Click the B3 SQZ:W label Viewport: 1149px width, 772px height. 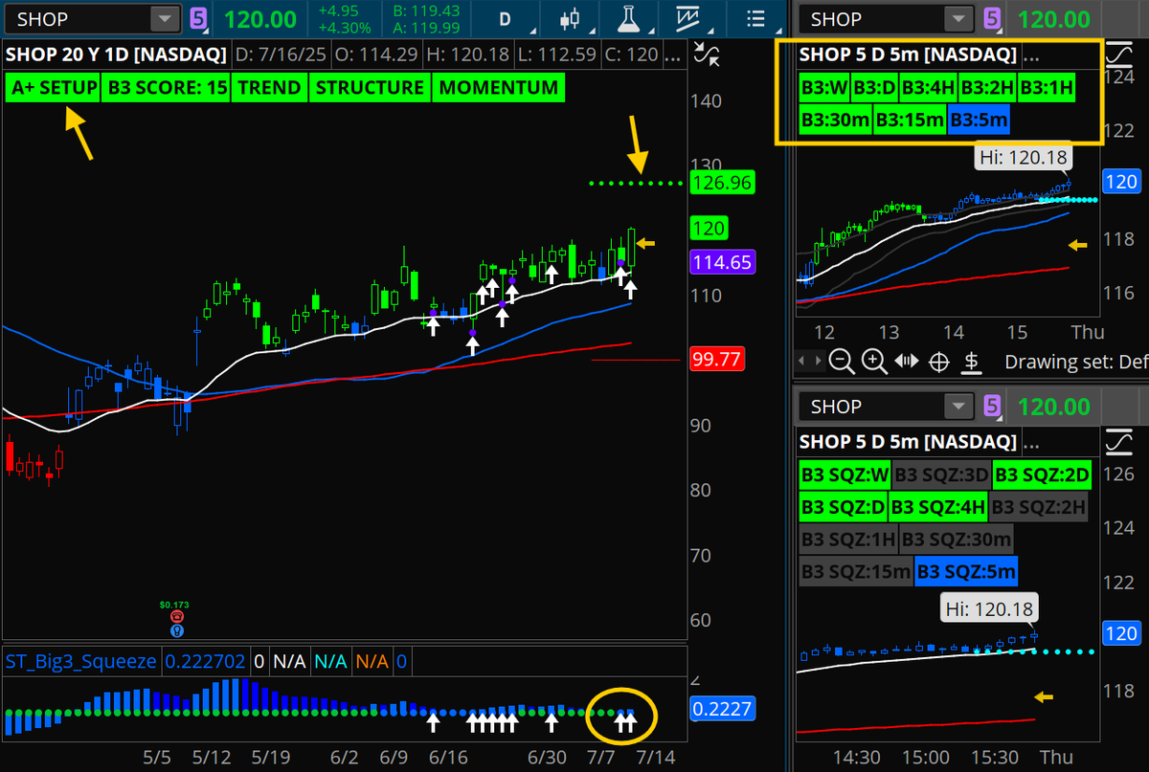845,474
